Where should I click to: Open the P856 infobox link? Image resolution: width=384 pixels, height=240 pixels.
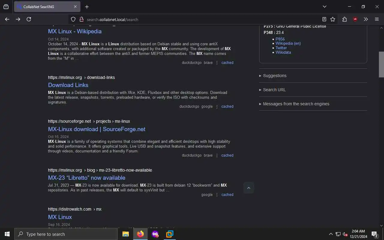[x=280, y=39]
